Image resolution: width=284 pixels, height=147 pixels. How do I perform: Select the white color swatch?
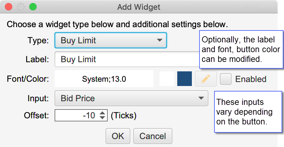tap(167, 79)
